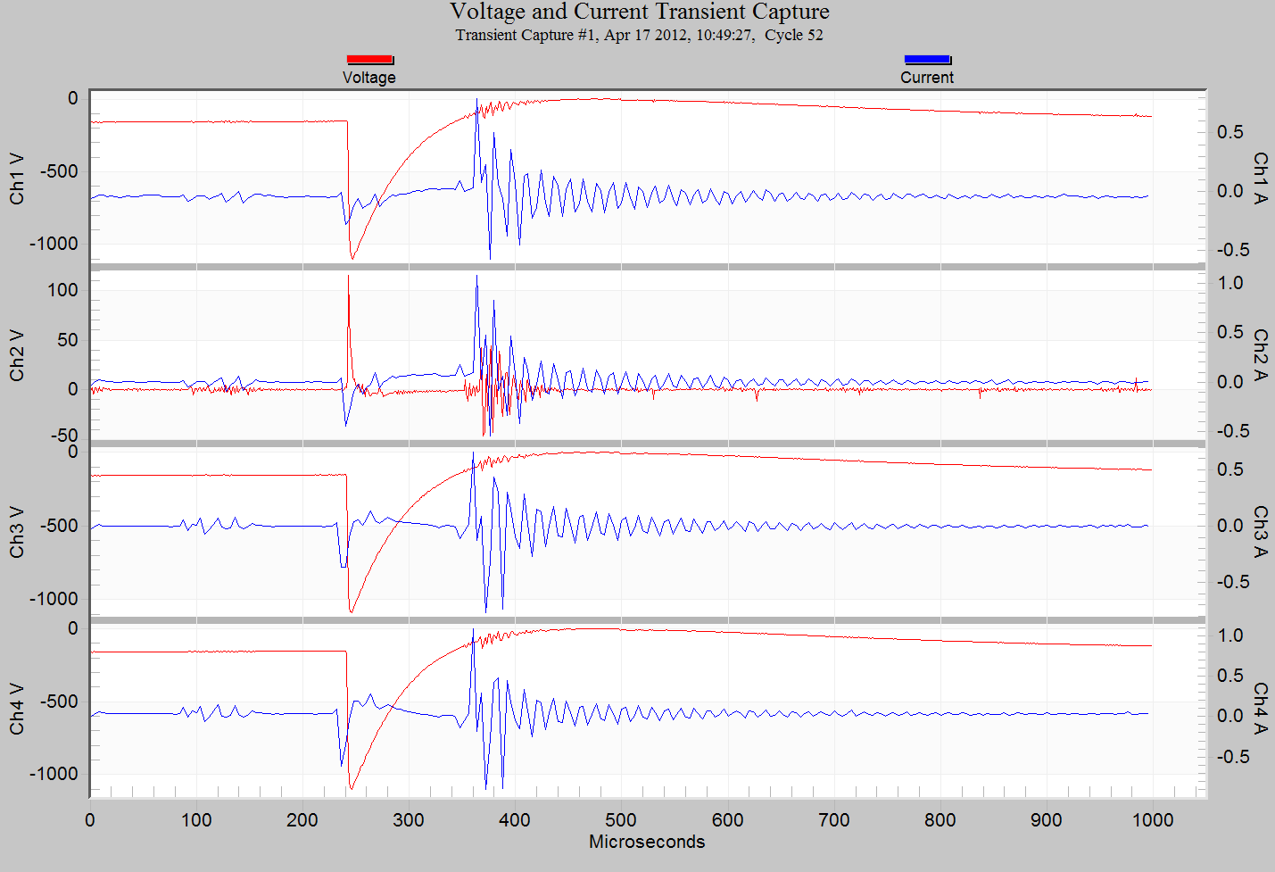This screenshot has width=1275, height=872.
Task: Click the Transient Capture #1 subtitle line
Action: point(639,36)
